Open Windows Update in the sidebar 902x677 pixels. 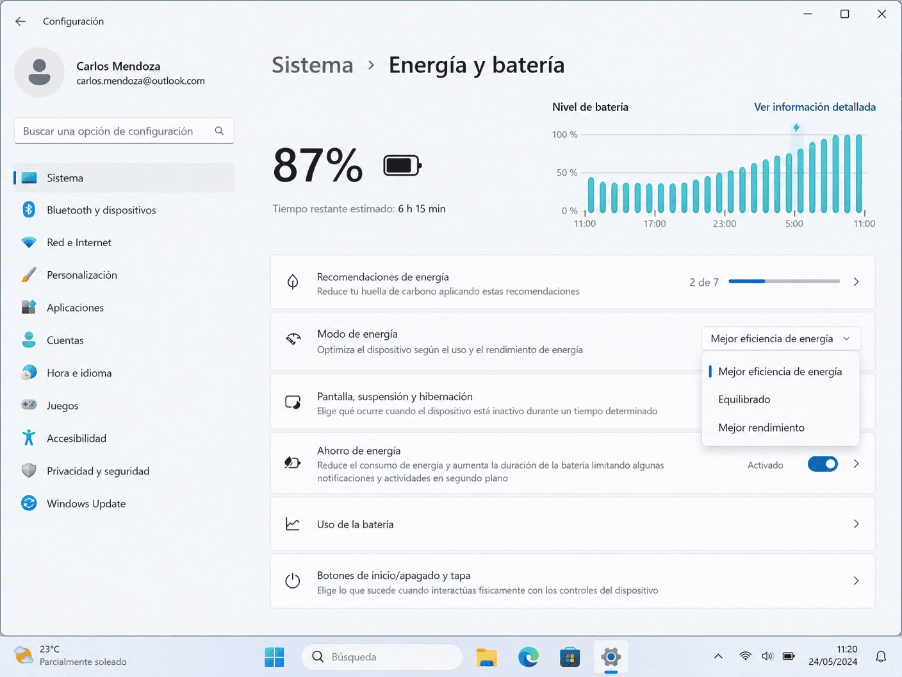(x=124, y=504)
